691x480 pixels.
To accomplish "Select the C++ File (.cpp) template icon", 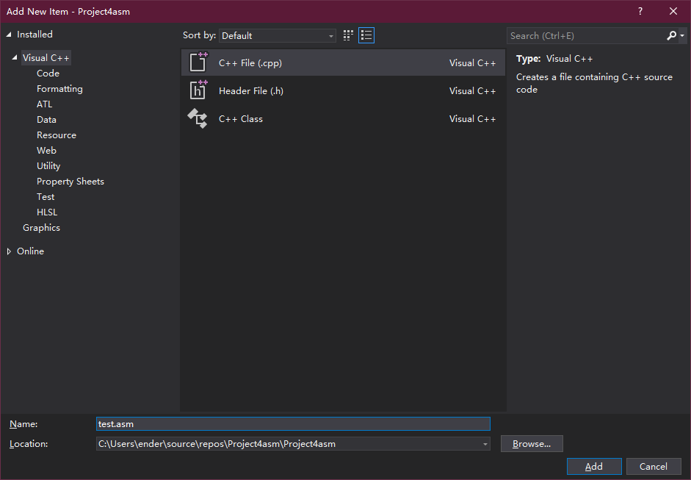I will [x=198, y=62].
